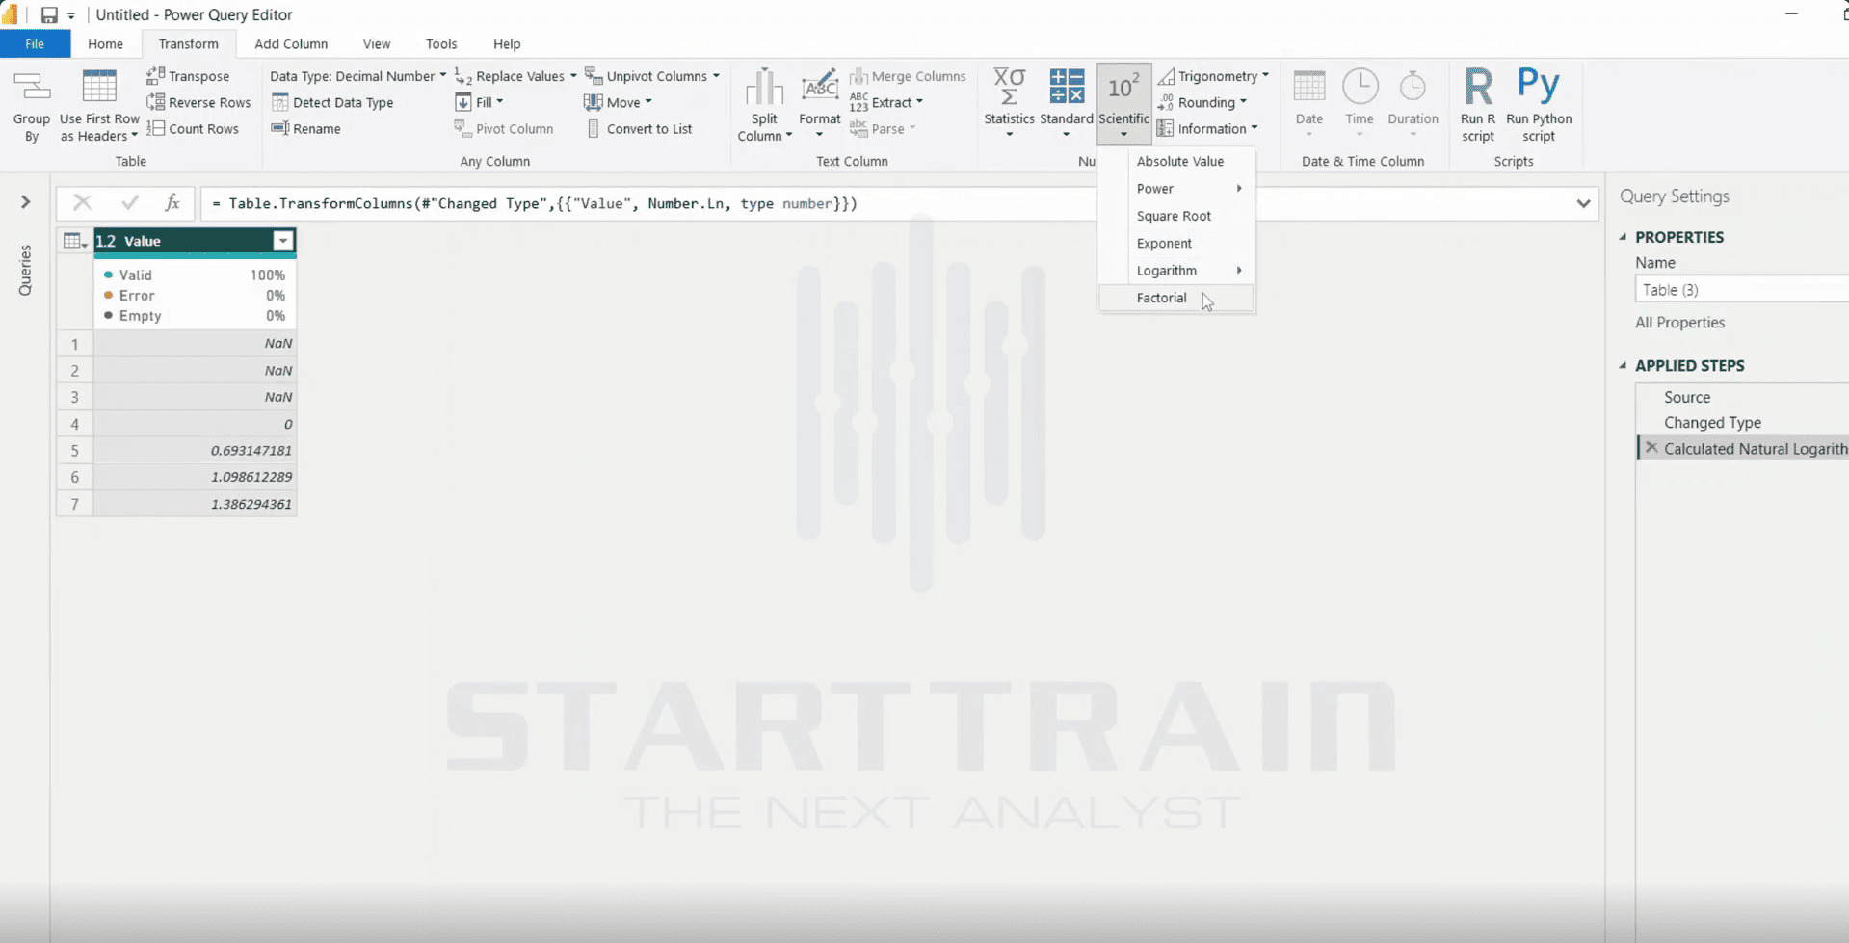Choose Factorial menu item
The width and height of the screenshot is (1849, 943).
(1176, 298)
